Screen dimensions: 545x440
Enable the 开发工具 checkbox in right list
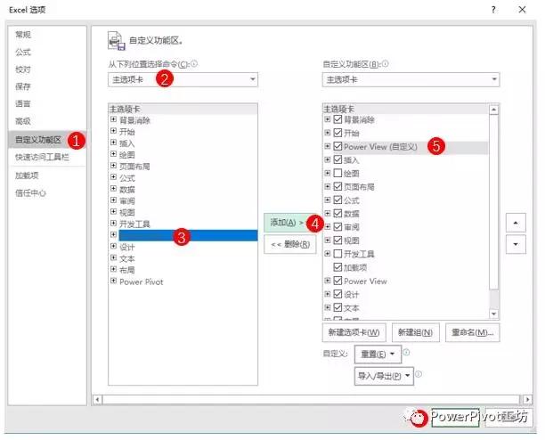(338, 254)
